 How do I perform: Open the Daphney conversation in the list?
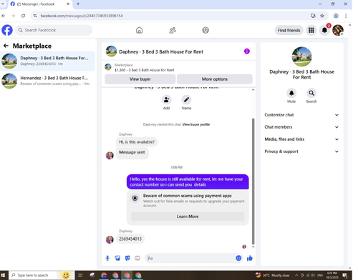pos(47,61)
